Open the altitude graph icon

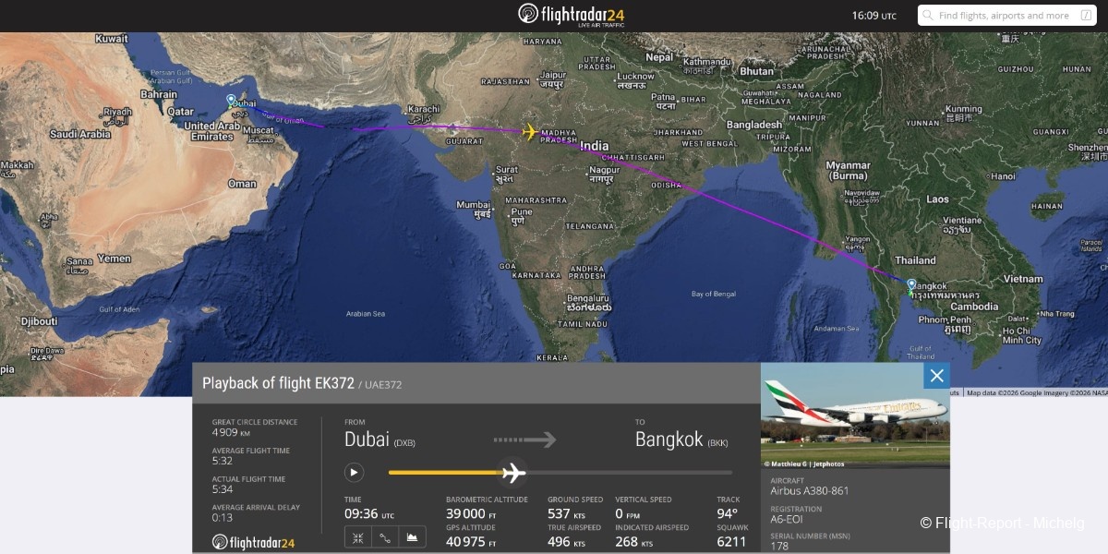pyautogui.click(x=412, y=537)
